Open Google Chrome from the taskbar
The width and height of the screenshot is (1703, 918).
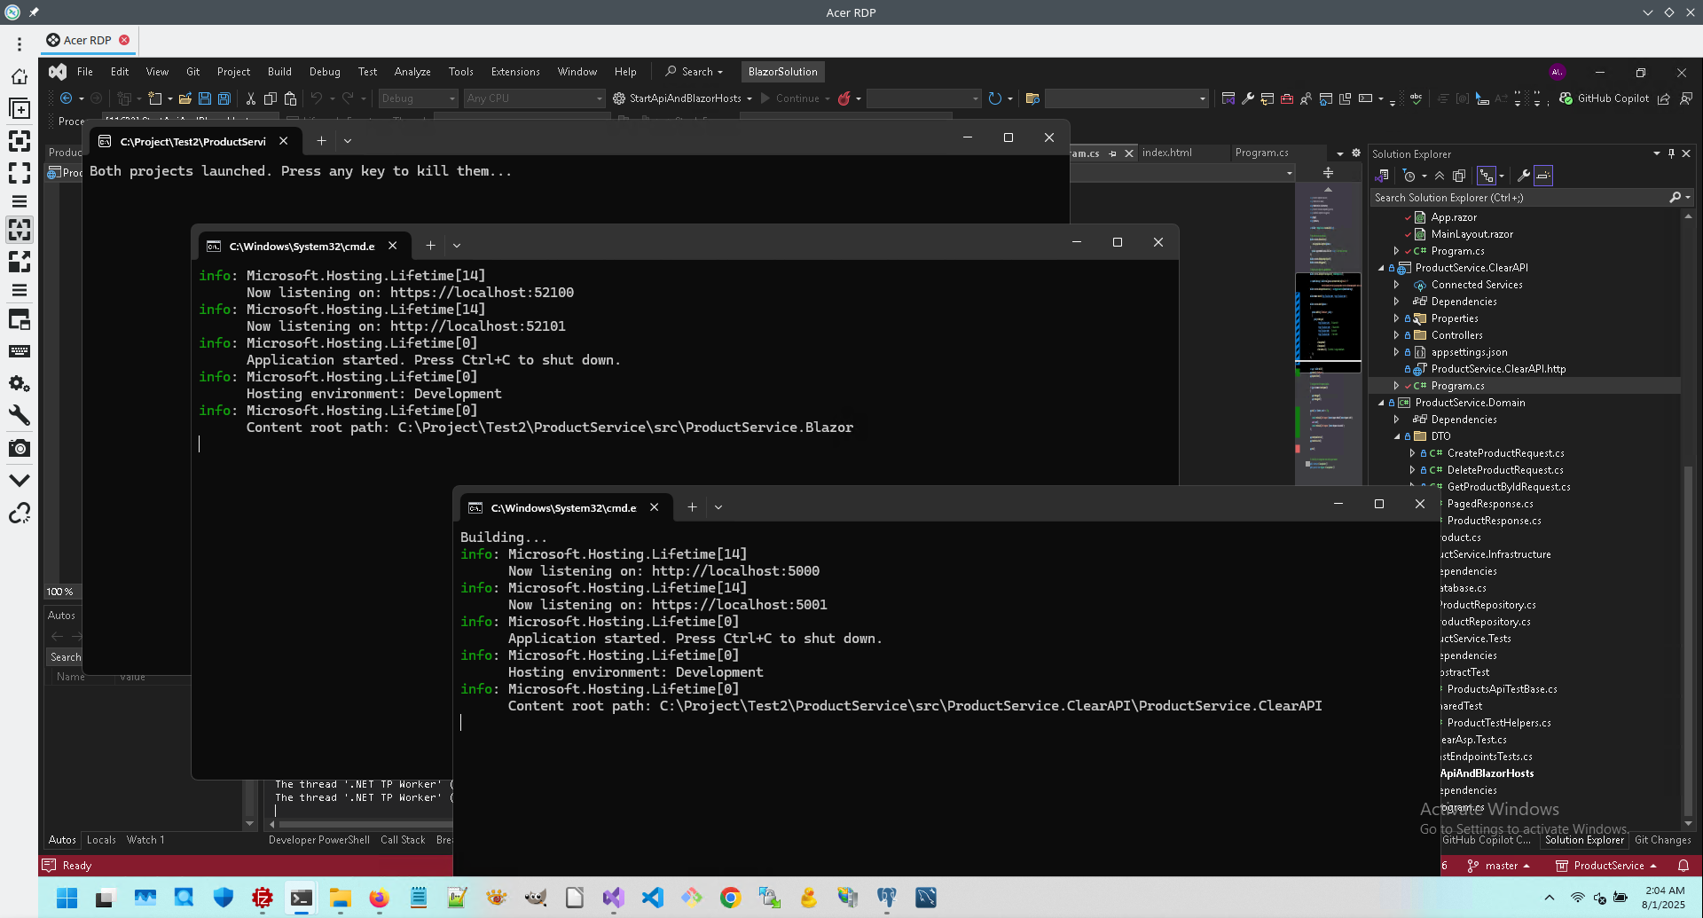[730, 898]
